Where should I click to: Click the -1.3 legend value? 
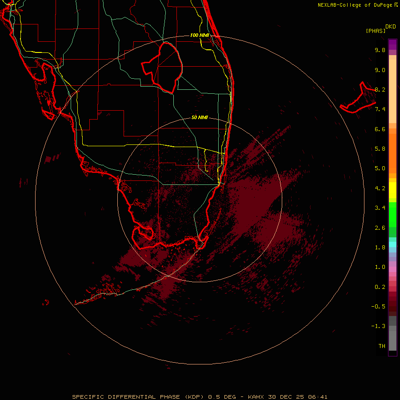pos(378,326)
